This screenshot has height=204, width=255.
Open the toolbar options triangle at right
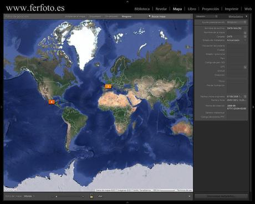pos(190,196)
